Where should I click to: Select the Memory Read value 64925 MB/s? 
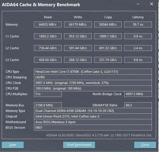48,24
